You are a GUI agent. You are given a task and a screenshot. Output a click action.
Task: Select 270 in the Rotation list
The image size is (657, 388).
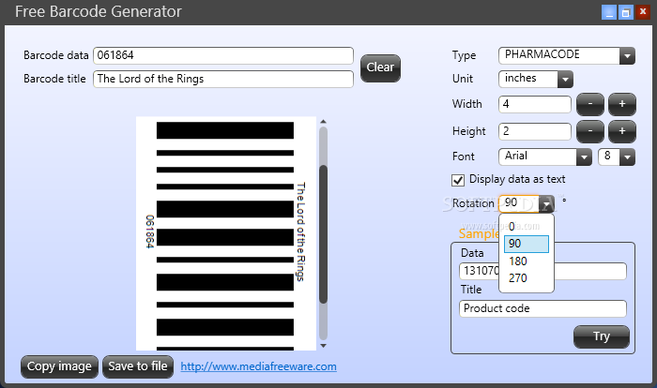(x=527, y=278)
